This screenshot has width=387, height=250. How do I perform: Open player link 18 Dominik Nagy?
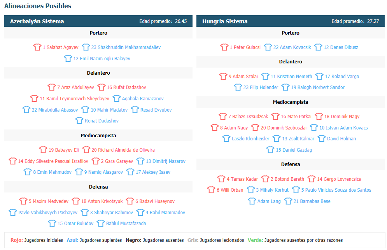coord(342,116)
